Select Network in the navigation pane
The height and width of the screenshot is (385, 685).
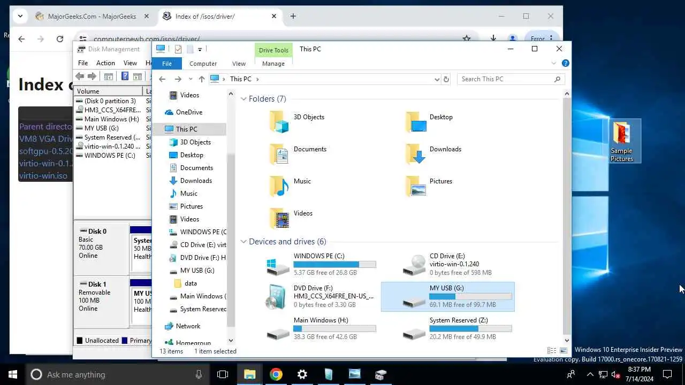(x=188, y=326)
